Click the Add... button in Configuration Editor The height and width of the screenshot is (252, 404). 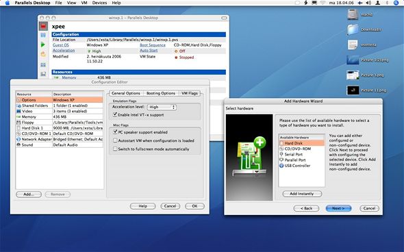pos(29,194)
